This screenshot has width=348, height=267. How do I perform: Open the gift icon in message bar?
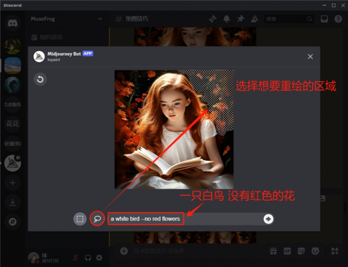point(273,251)
